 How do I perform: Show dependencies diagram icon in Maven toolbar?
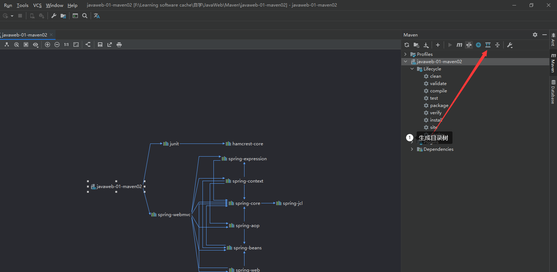point(488,45)
